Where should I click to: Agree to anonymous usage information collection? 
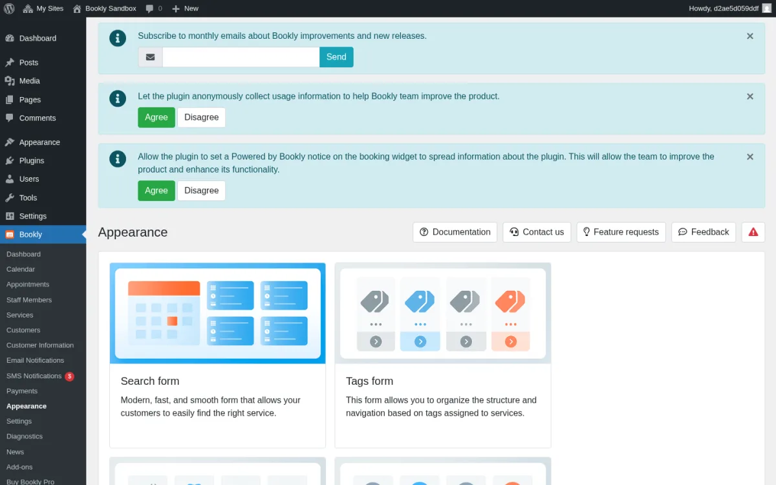tap(156, 117)
